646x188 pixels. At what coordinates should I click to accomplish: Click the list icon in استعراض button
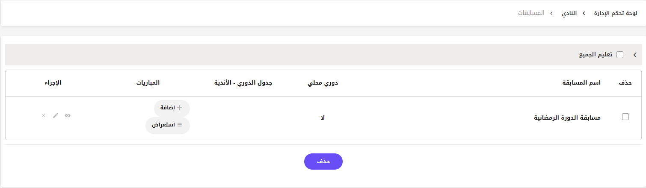(x=180, y=125)
